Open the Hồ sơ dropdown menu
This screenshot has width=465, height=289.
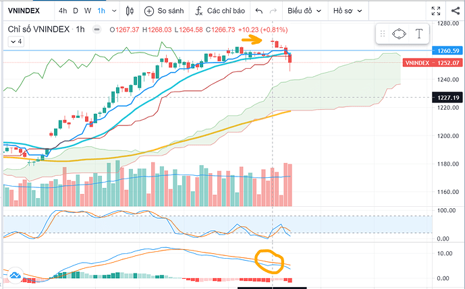coord(348,11)
